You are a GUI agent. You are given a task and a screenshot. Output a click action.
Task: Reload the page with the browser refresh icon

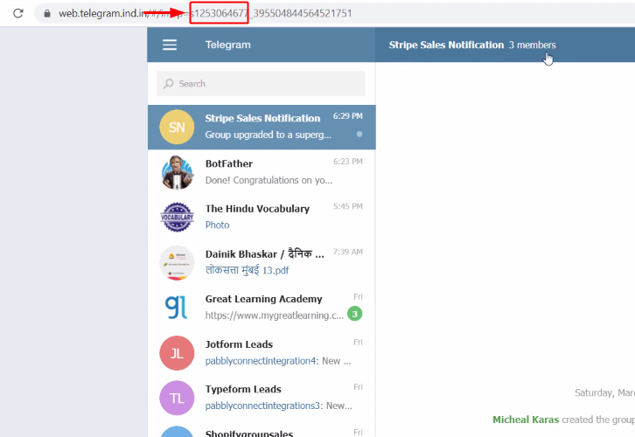coord(18,13)
